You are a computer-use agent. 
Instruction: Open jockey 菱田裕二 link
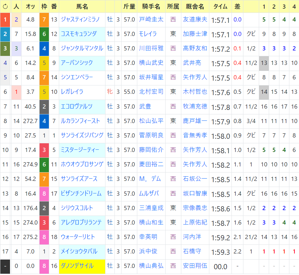(x=151, y=164)
